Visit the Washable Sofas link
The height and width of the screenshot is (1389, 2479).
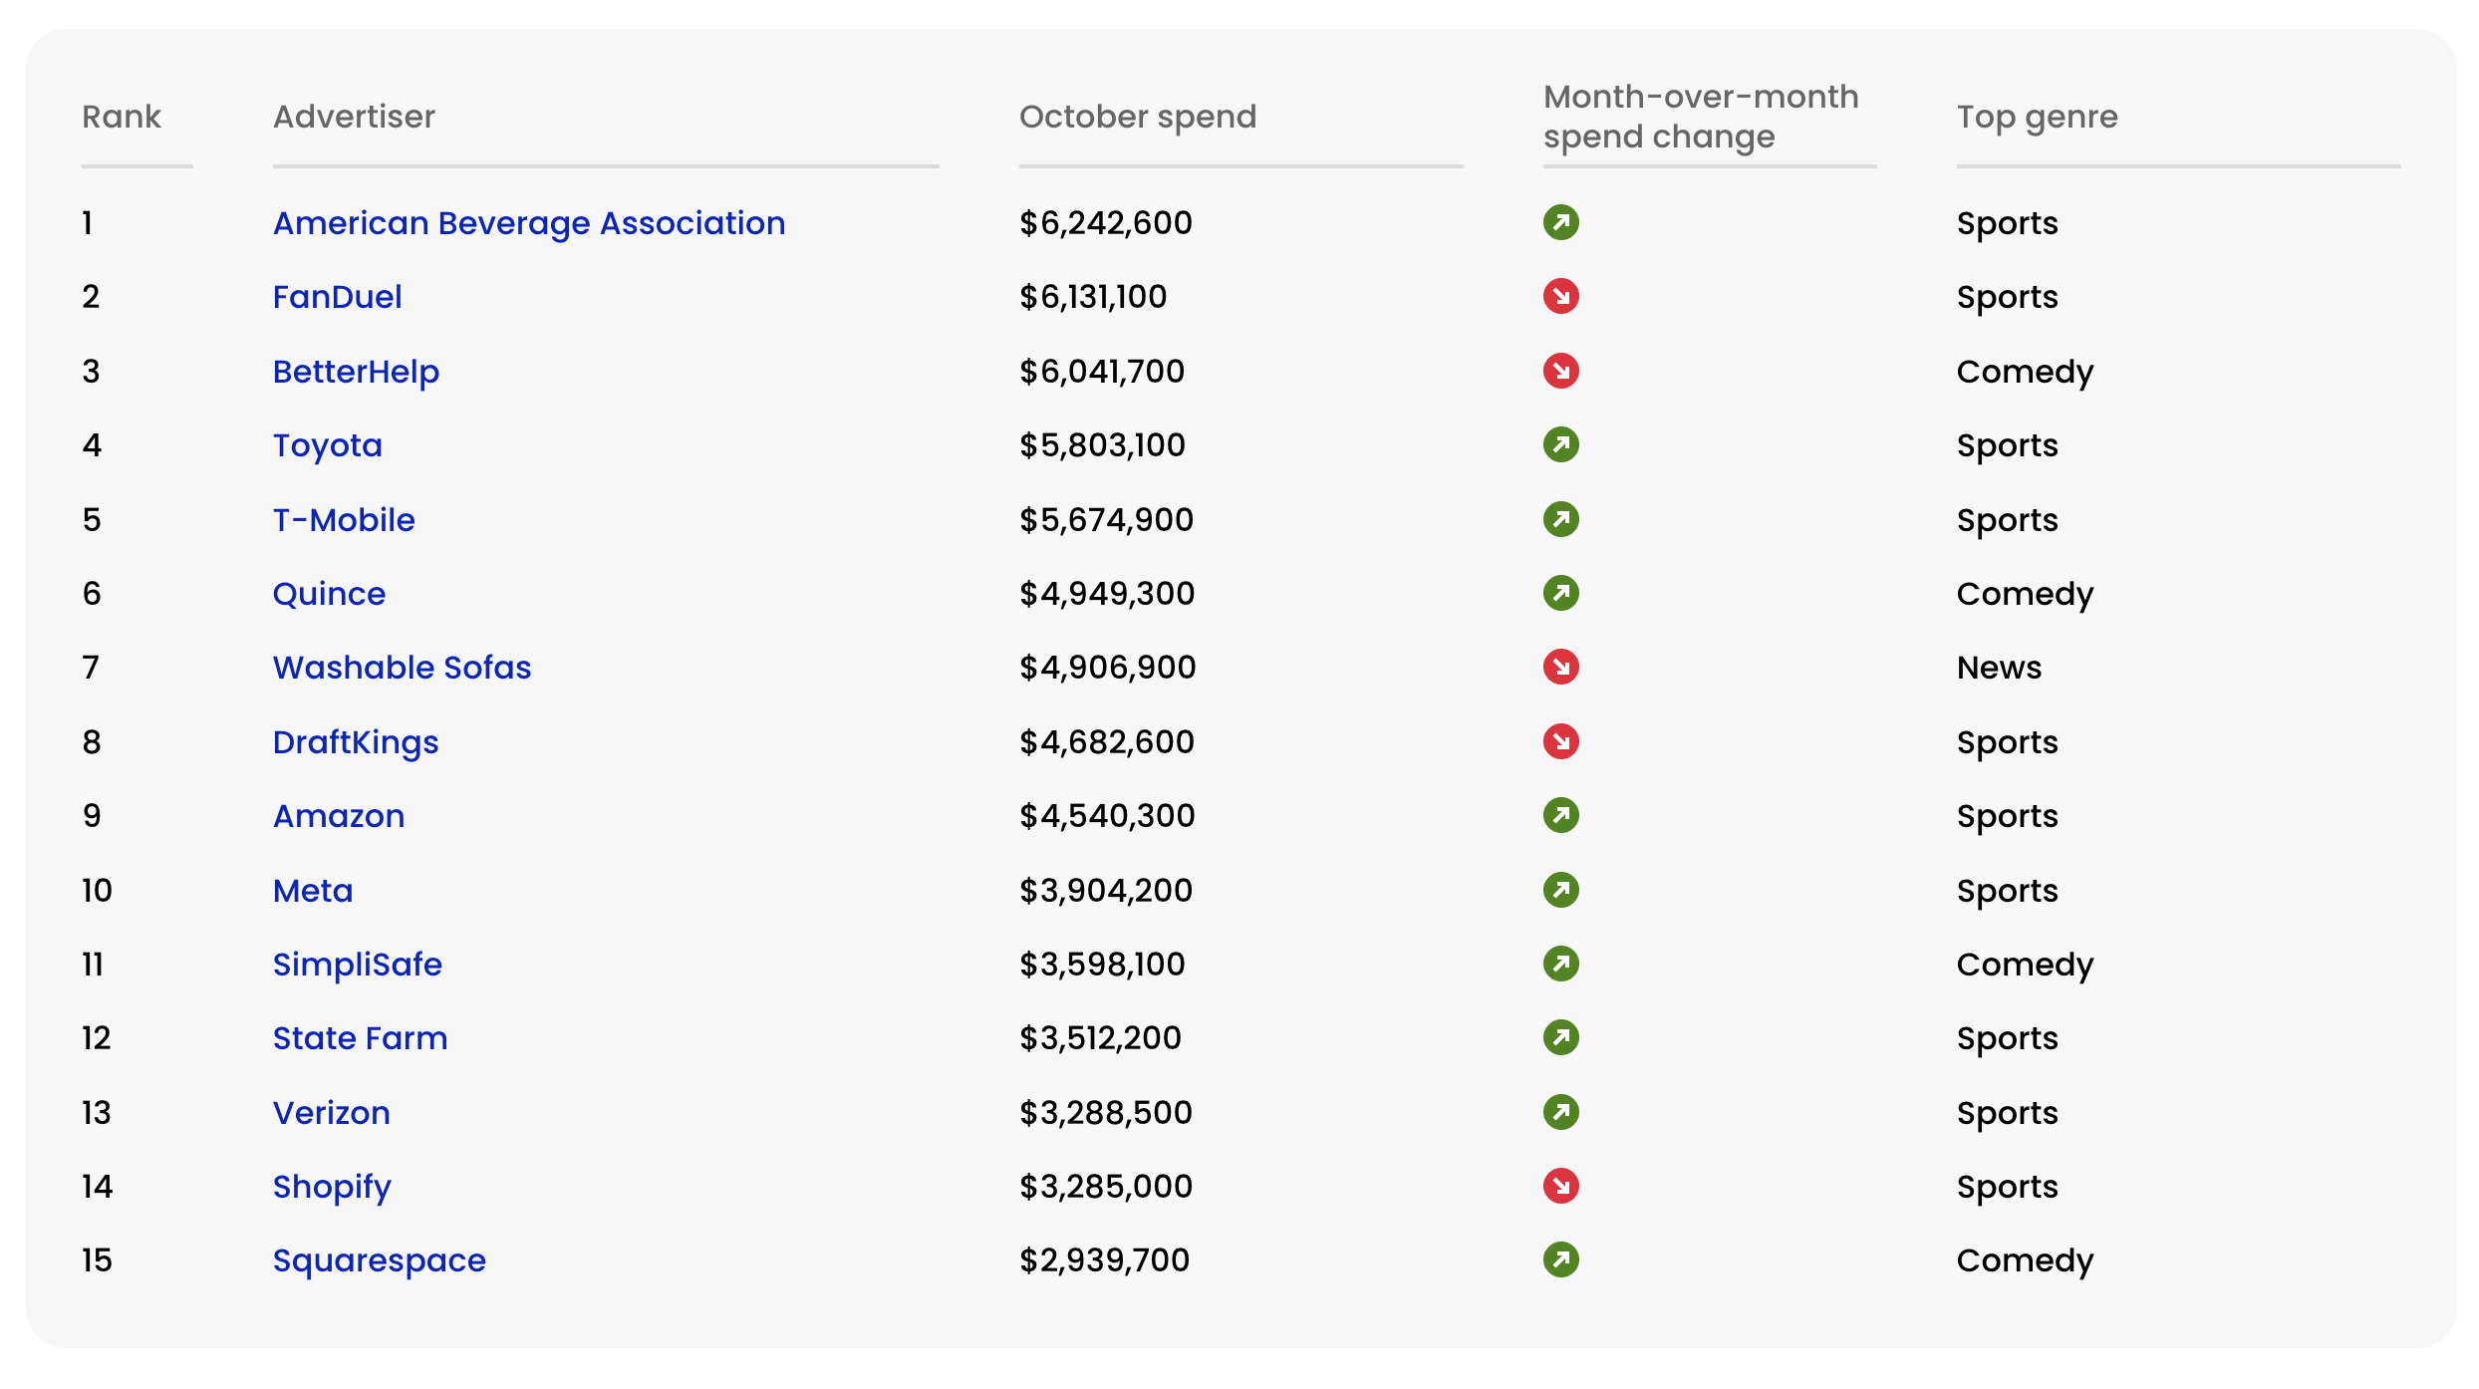click(x=402, y=668)
